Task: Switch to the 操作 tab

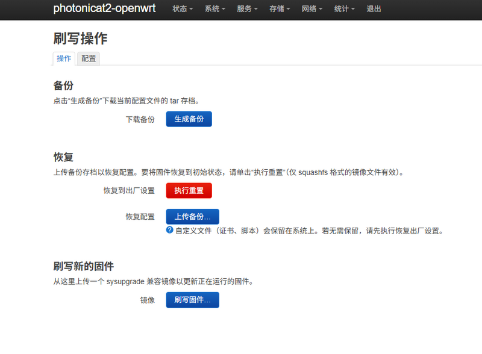Action: 64,58
